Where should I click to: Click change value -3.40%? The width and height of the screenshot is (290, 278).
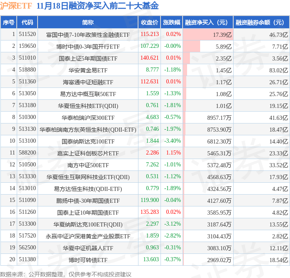coord(172,141)
